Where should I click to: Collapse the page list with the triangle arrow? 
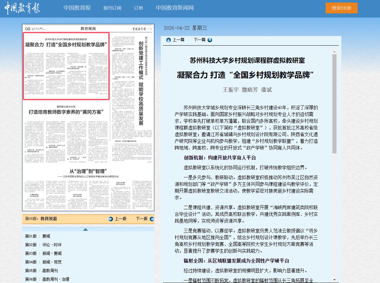[x=85, y=229]
